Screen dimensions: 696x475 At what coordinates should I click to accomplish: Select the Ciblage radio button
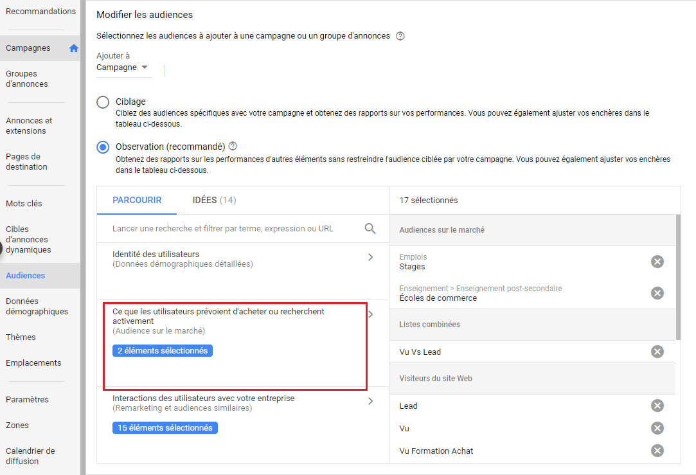[103, 102]
